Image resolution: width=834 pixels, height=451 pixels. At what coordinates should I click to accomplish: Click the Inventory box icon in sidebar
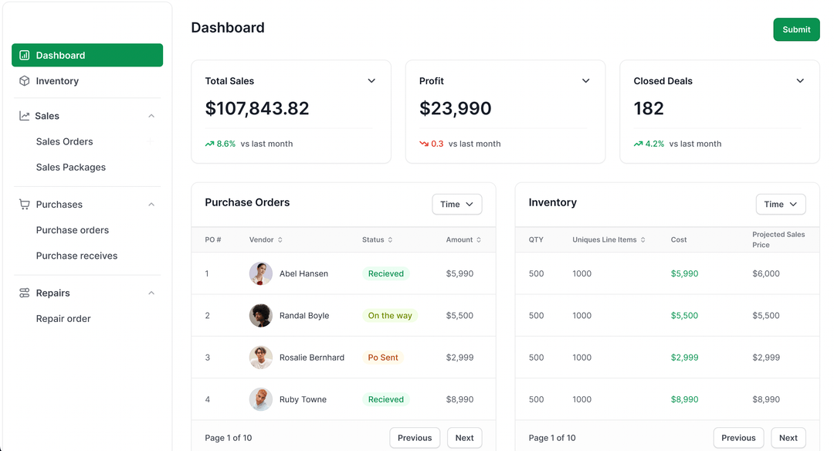tap(25, 81)
